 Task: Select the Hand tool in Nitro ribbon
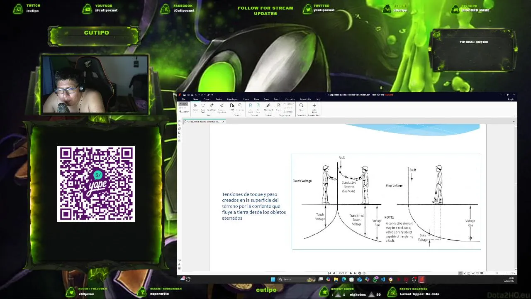(x=183, y=104)
